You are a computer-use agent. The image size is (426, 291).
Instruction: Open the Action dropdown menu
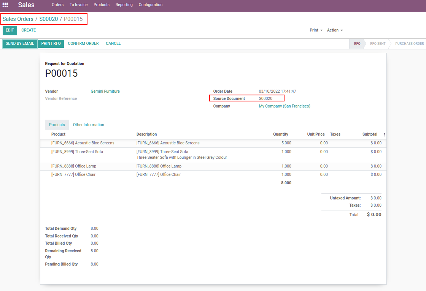pos(335,30)
